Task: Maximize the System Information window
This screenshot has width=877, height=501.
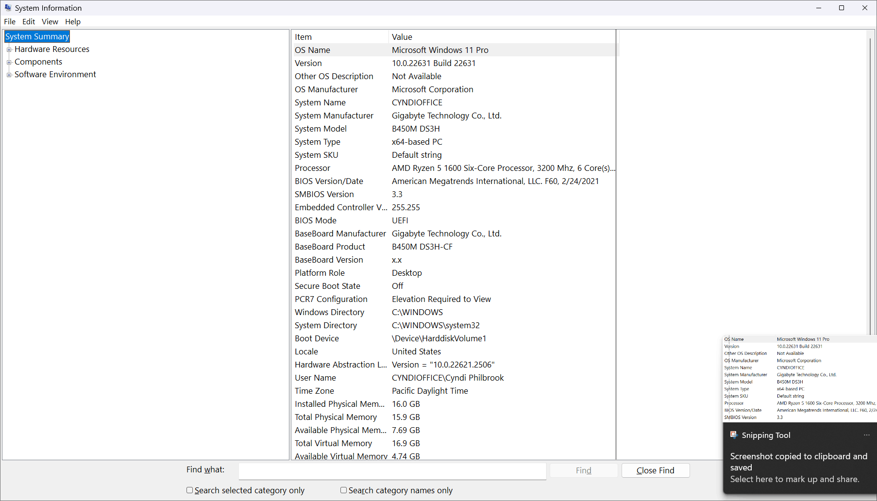Action: (x=842, y=8)
